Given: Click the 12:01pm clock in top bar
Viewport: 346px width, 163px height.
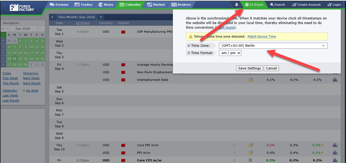Looking at the screenshot, I should 254,5.
